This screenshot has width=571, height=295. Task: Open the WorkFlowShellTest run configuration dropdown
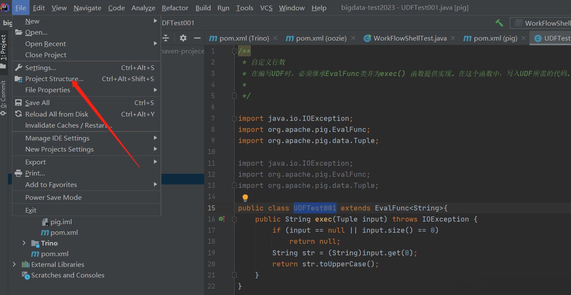(541, 23)
